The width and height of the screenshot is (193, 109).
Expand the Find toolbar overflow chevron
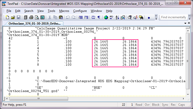(x=189, y=17)
